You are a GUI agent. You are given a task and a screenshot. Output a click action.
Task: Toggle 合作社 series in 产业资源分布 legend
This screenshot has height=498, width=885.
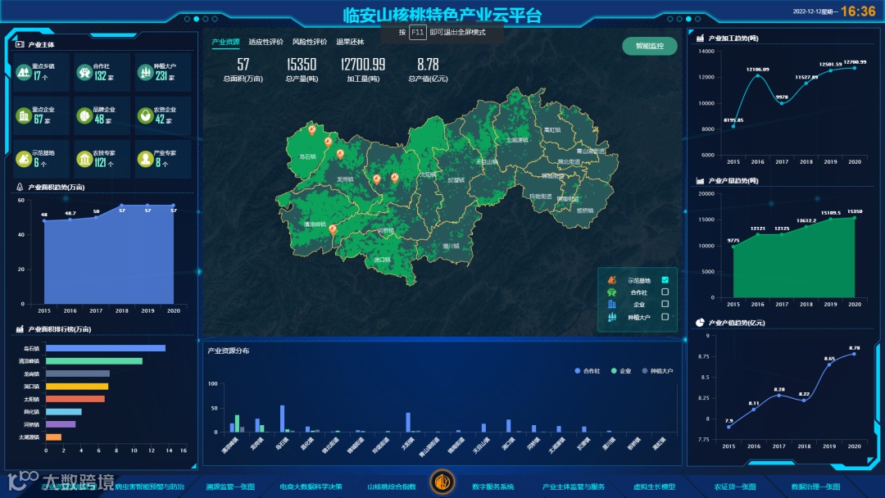(587, 370)
